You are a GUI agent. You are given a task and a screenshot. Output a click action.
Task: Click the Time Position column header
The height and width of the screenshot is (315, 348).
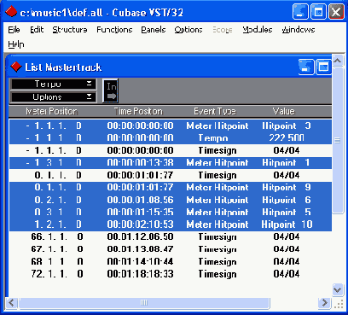138,111
